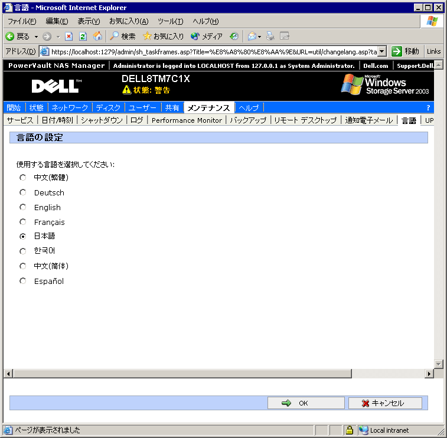Image resolution: width=447 pixels, height=438 pixels.
Task: Open the ツール(T) menu
Action: (170, 21)
